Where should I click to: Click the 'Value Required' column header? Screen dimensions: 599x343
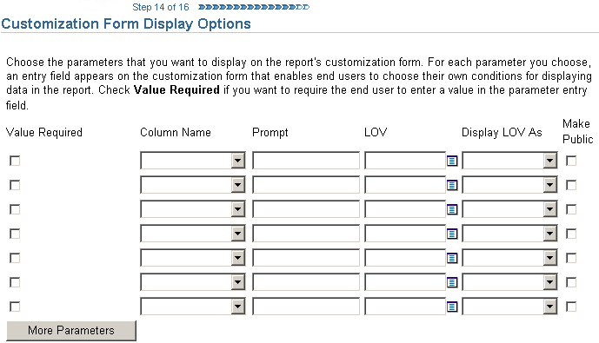tap(44, 132)
